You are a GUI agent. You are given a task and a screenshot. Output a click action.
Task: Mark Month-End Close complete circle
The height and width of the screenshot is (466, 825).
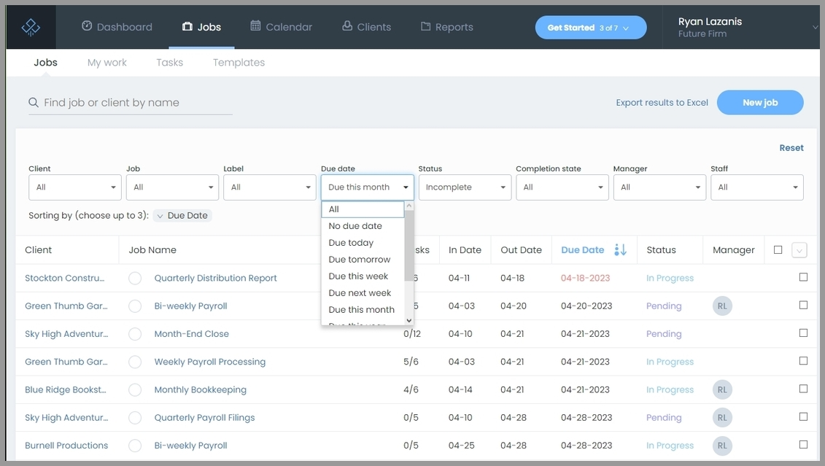(x=135, y=334)
